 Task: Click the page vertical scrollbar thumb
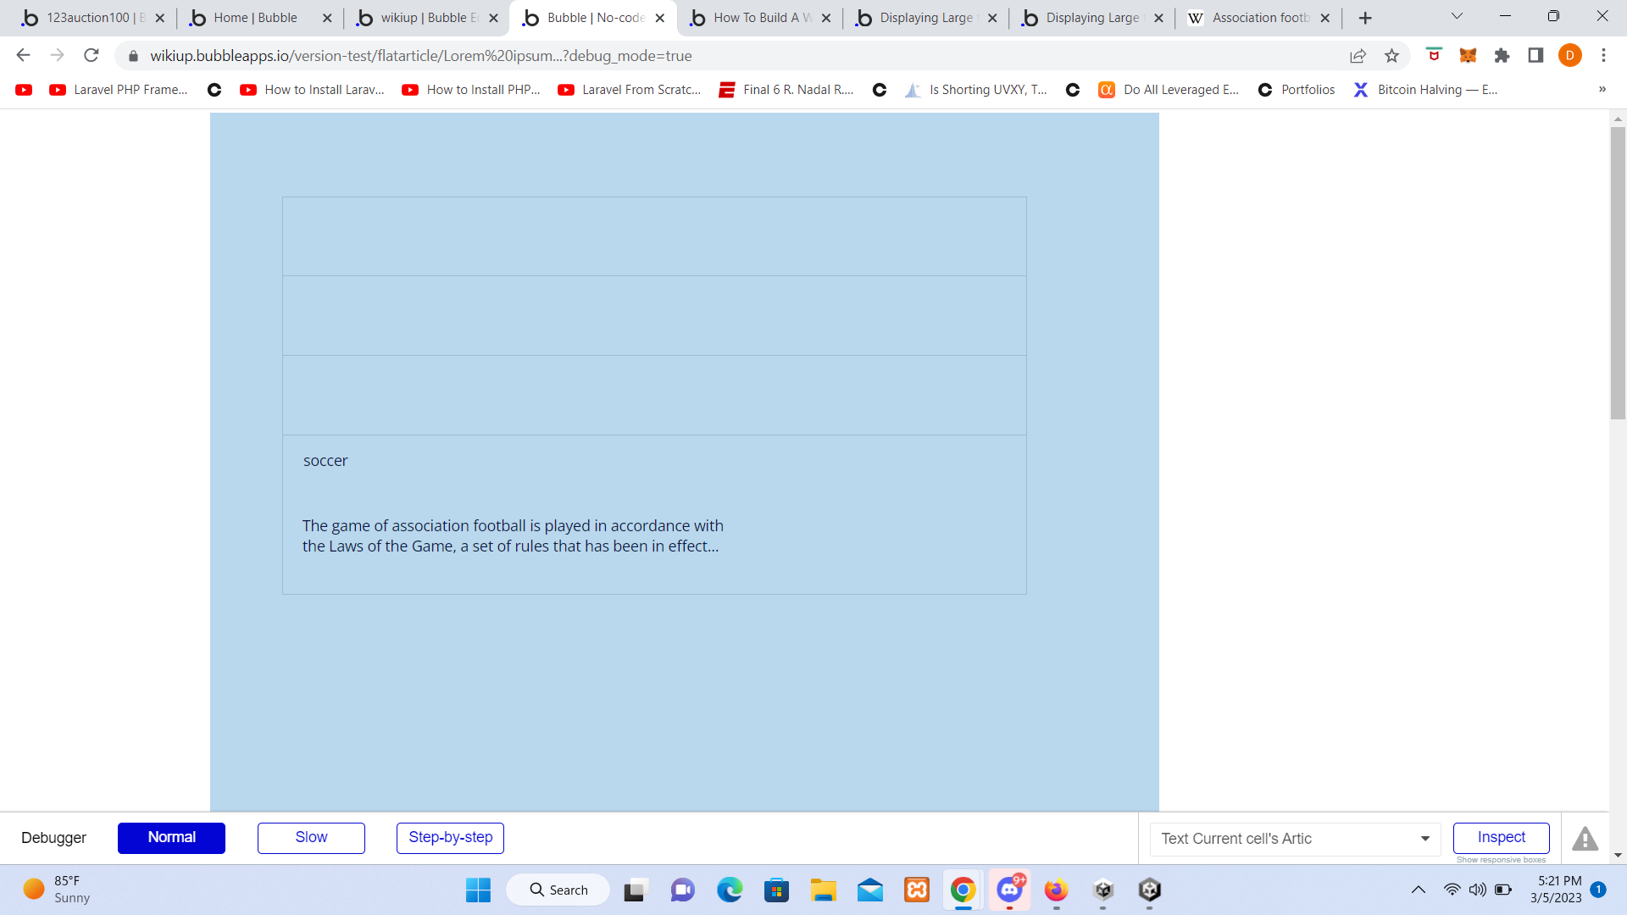click(1618, 271)
